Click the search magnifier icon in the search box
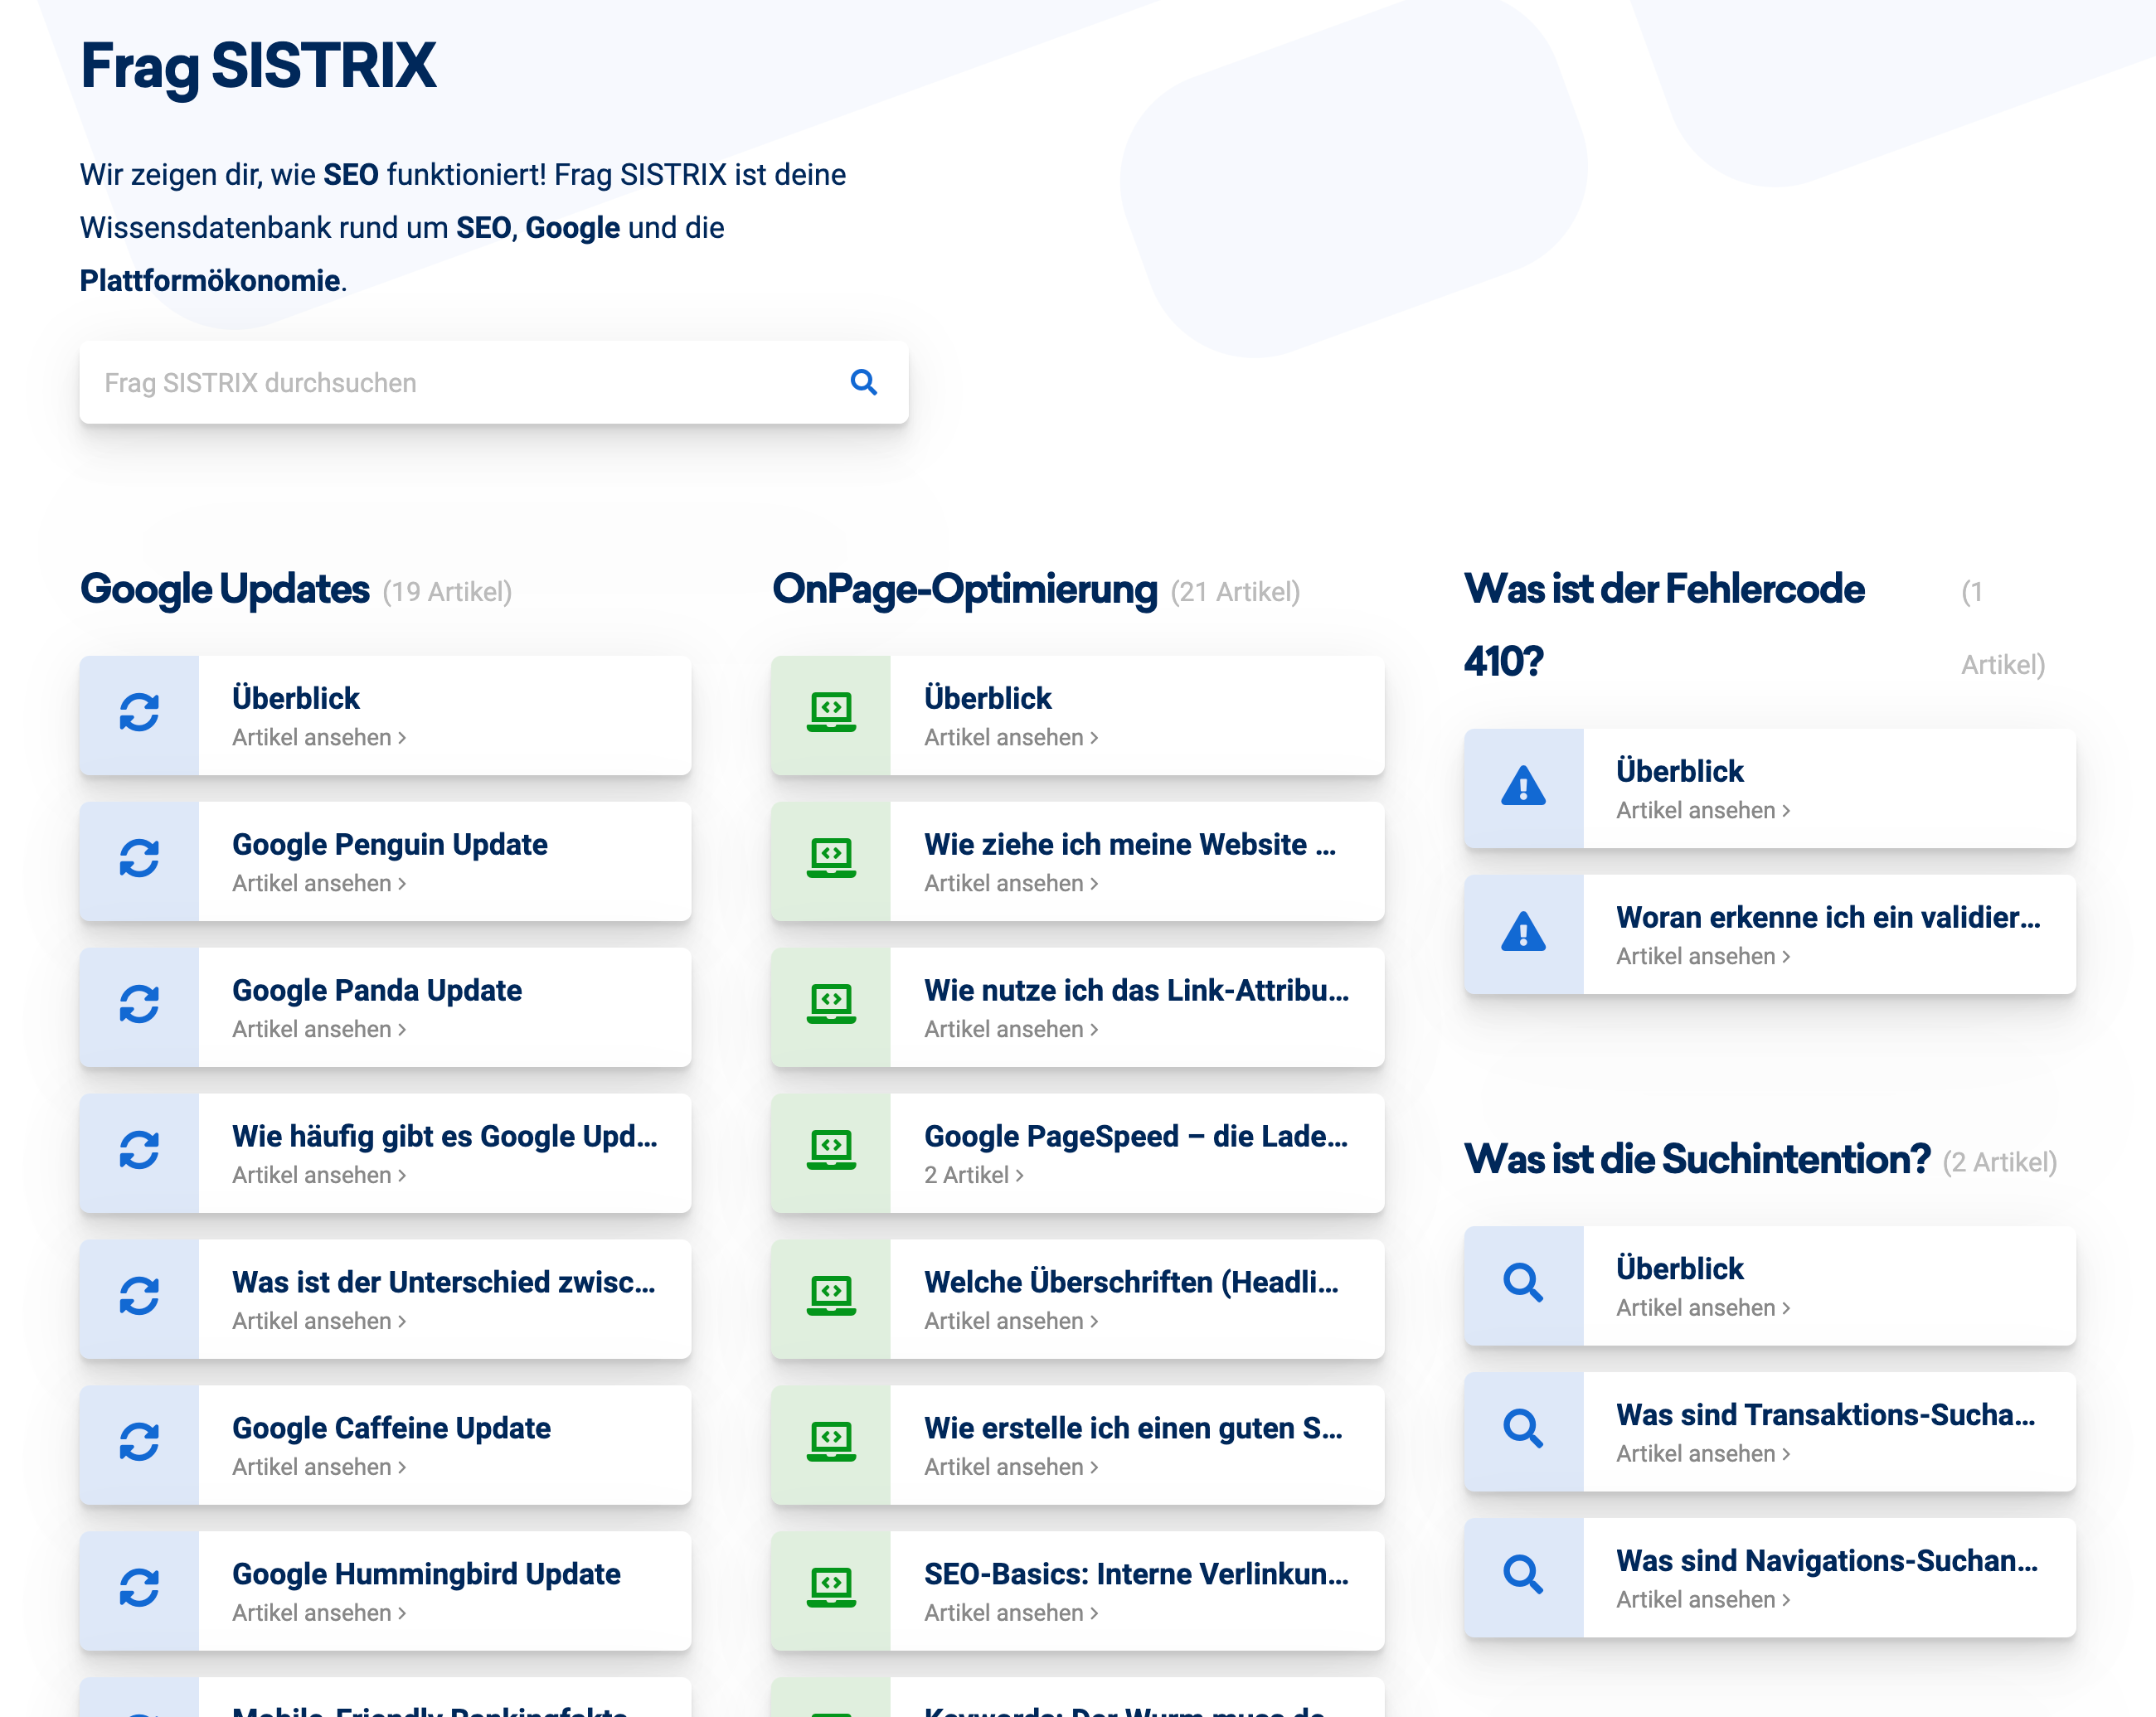 (x=863, y=383)
